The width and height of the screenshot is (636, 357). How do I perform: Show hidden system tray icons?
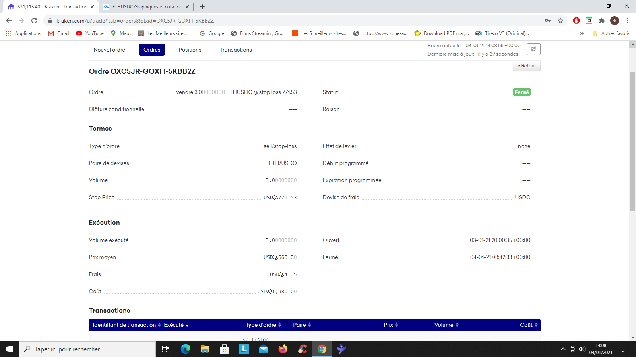pyautogui.click(x=563, y=349)
